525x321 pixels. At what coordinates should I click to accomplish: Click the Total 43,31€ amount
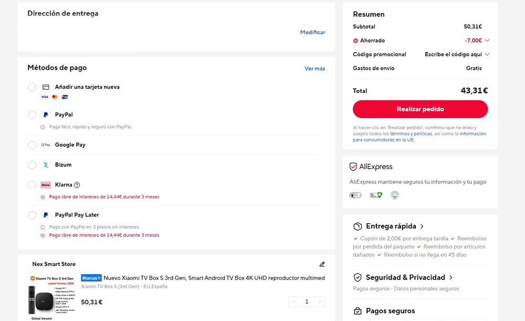(x=474, y=90)
